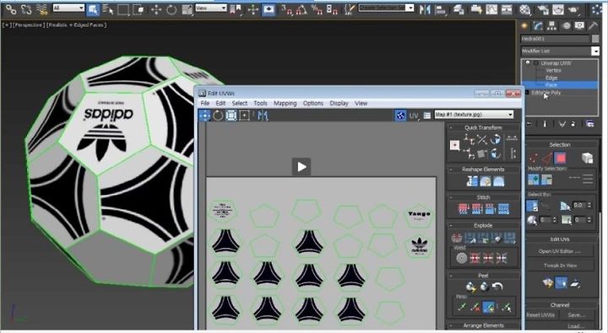Switch to the Create command panel tab

524,25
